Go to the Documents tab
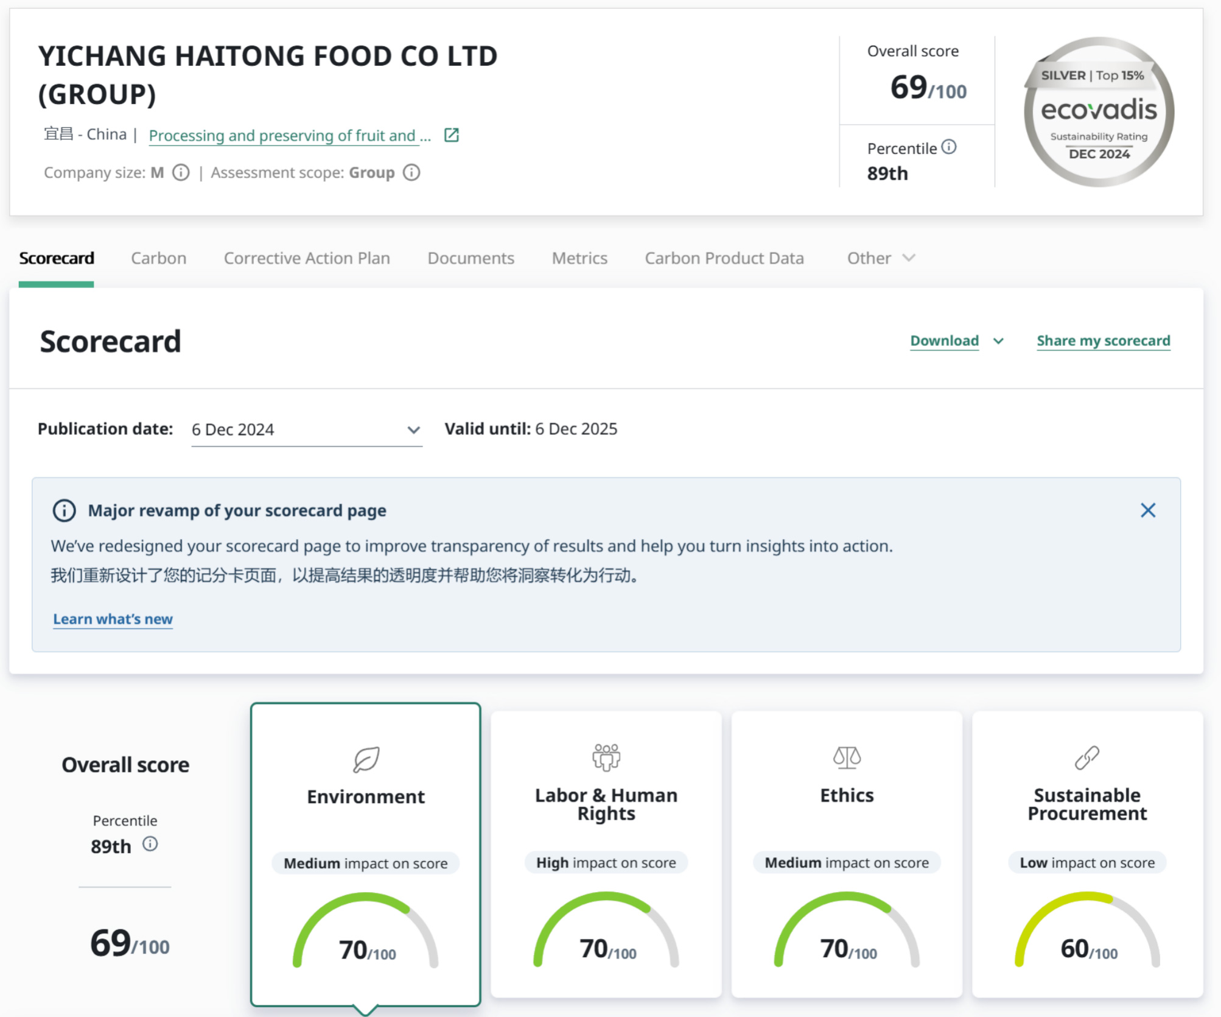This screenshot has width=1221, height=1017. tap(471, 258)
